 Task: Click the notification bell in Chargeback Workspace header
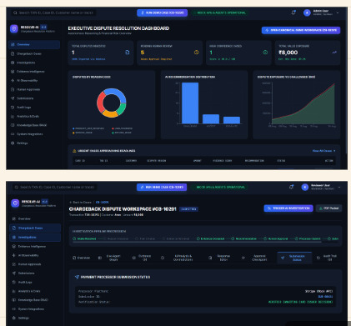[291, 187]
